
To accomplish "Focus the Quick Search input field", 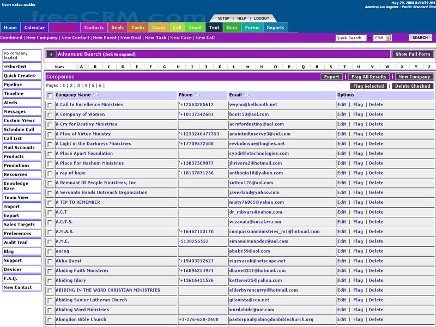I will pyautogui.click(x=350, y=38).
